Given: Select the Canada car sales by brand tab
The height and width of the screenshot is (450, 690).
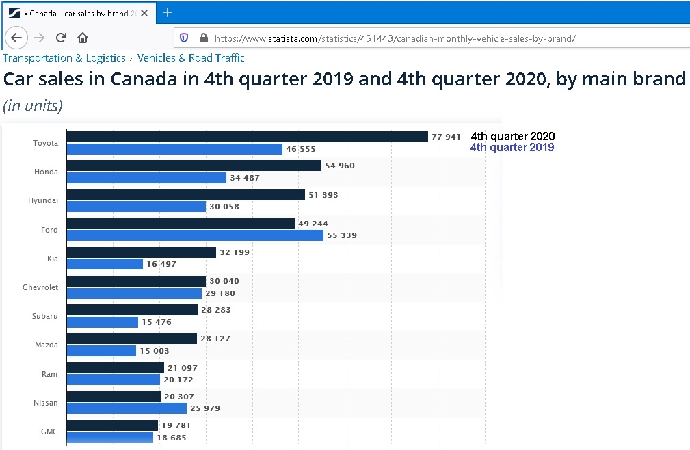Looking at the screenshot, I should [x=79, y=14].
